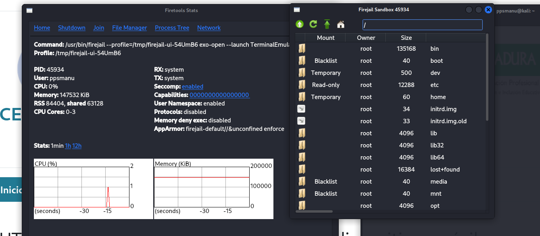Image resolution: width=540 pixels, height=236 pixels.
Task: Click the green Refresh icon
Action: [313, 25]
